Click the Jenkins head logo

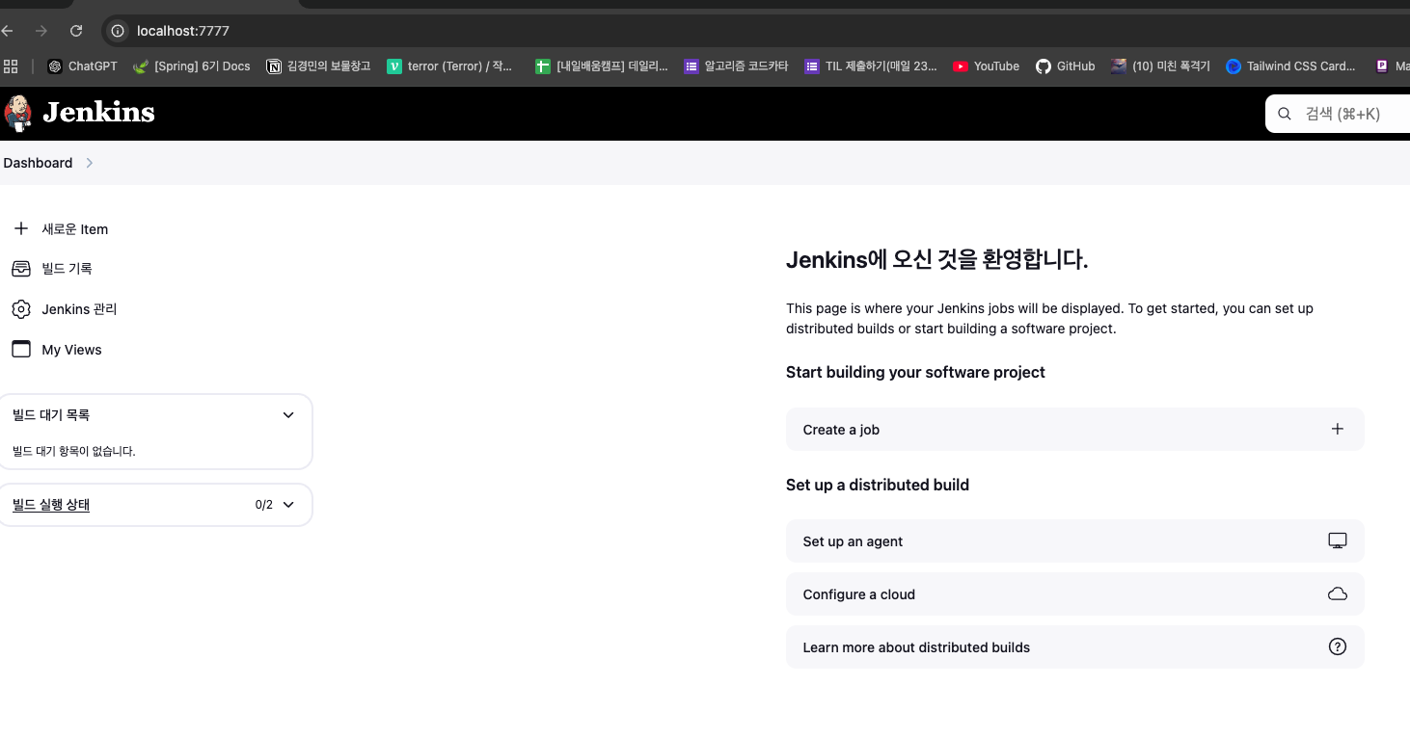[19, 112]
